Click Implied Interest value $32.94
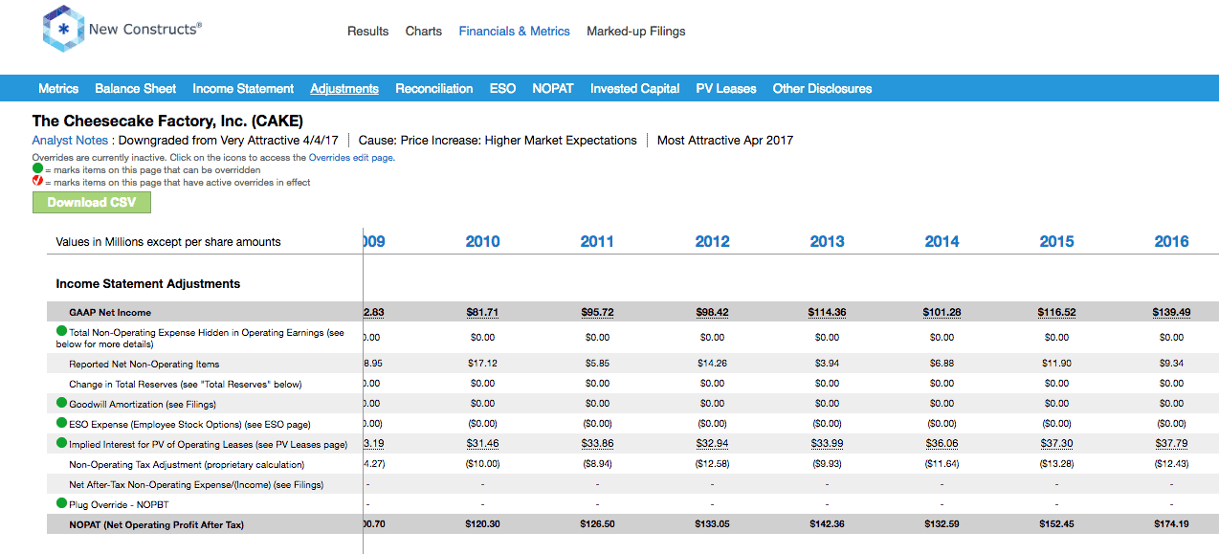Screen dimensions: 1219x554 coord(713,444)
